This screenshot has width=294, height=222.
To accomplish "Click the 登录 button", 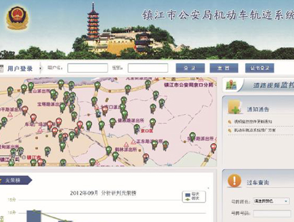I will (190, 68).
